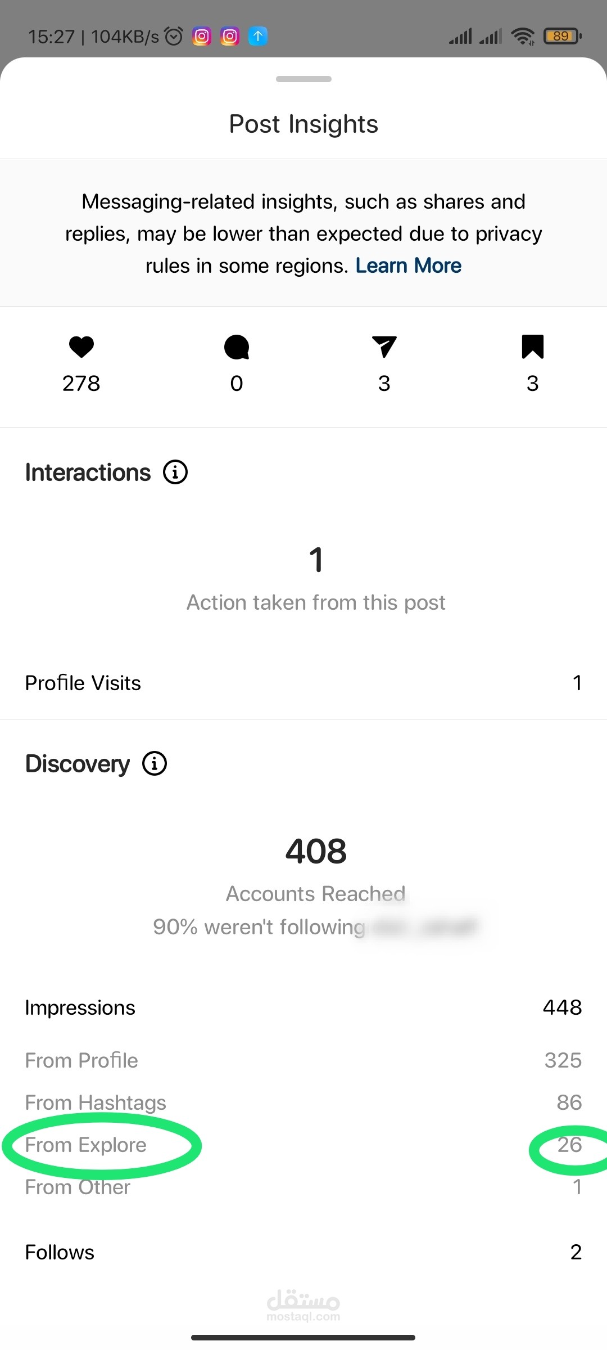Tap the Post Insights title

coord(303,124)
